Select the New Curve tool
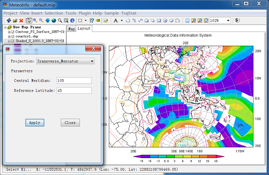This screenshot has width=269, height=175. coord(140,21)
